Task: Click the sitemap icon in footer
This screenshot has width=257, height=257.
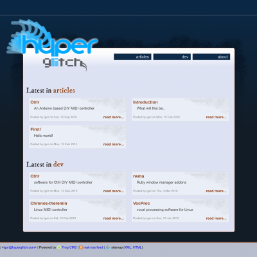Action: 108,247
